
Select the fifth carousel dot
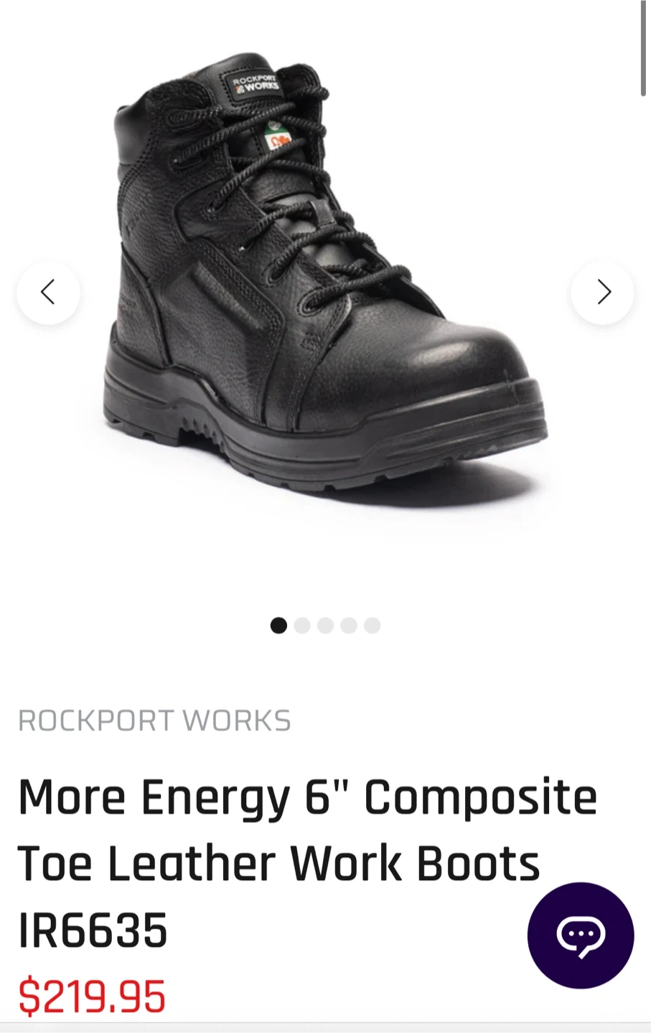click(372, 626)
